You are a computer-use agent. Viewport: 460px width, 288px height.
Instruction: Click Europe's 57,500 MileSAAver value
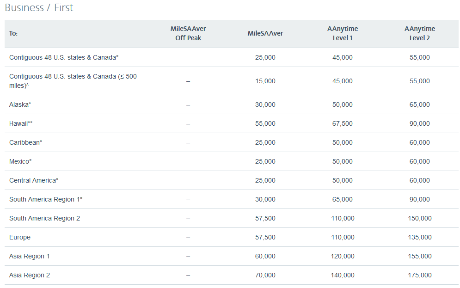265,237
